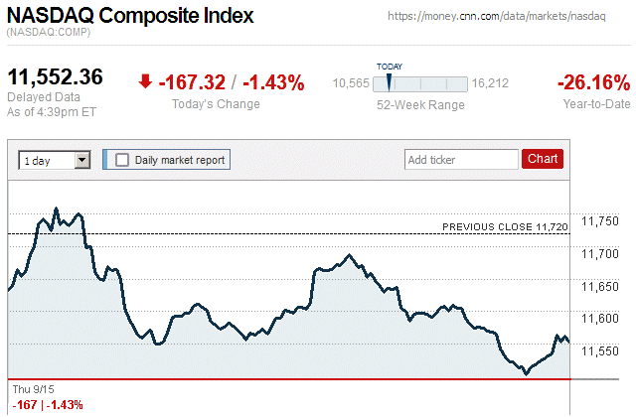
Task: Click the 11,550 y-axis label
Action: click(x=600, y=351)
